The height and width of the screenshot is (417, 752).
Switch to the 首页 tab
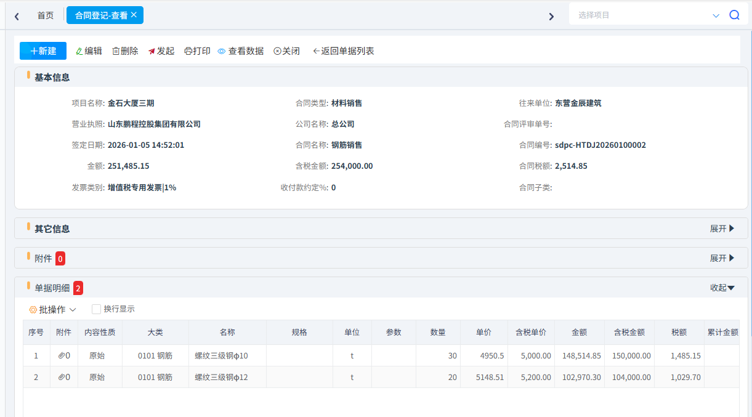[46, 15]
